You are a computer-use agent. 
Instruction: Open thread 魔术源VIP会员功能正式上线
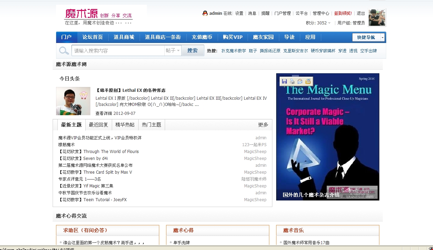click(x=100, y=138)
